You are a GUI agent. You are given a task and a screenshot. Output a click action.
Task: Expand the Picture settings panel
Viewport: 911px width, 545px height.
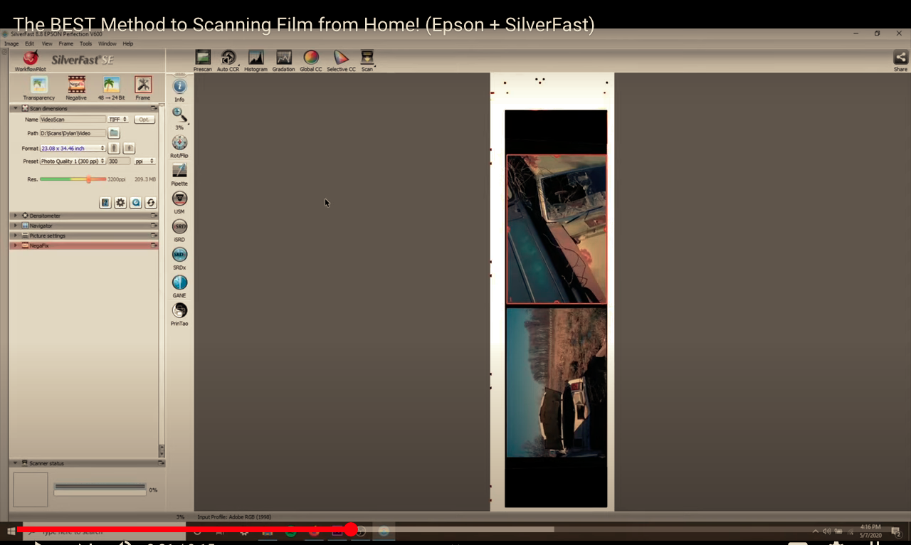(x=16, y=236)
